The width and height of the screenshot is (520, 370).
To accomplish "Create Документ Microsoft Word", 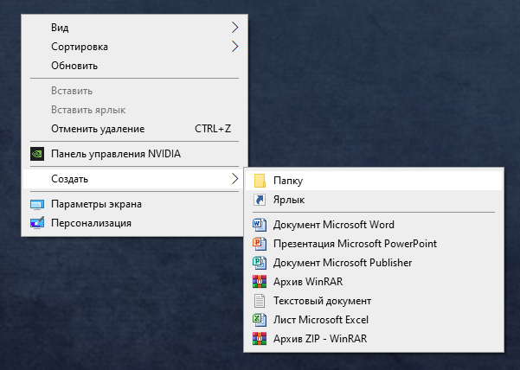I will [x=374, y=225].
